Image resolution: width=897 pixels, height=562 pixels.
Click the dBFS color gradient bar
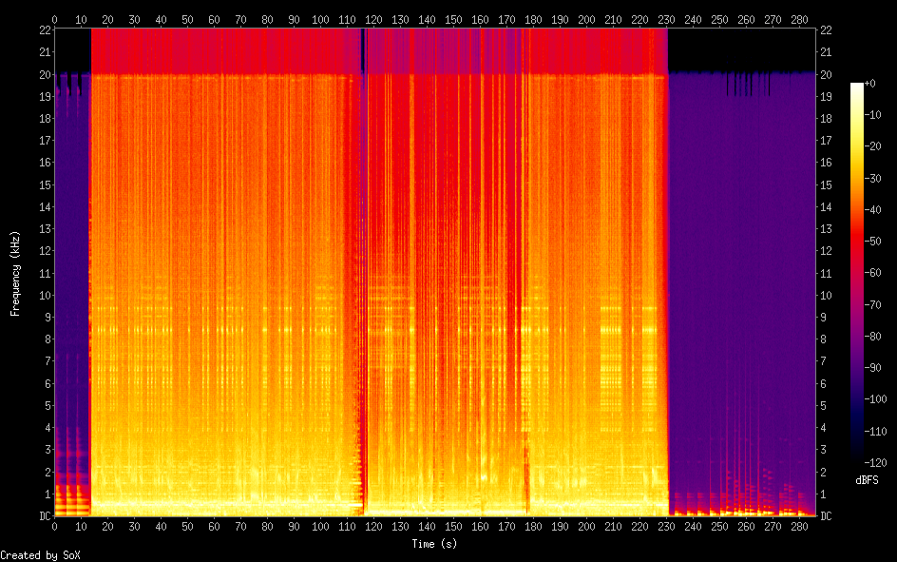point(857,273)
